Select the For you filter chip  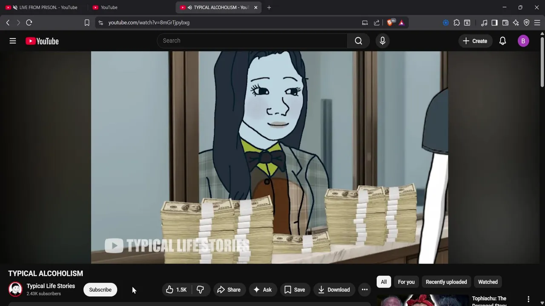pyautogui.click(x=406, y=282)
